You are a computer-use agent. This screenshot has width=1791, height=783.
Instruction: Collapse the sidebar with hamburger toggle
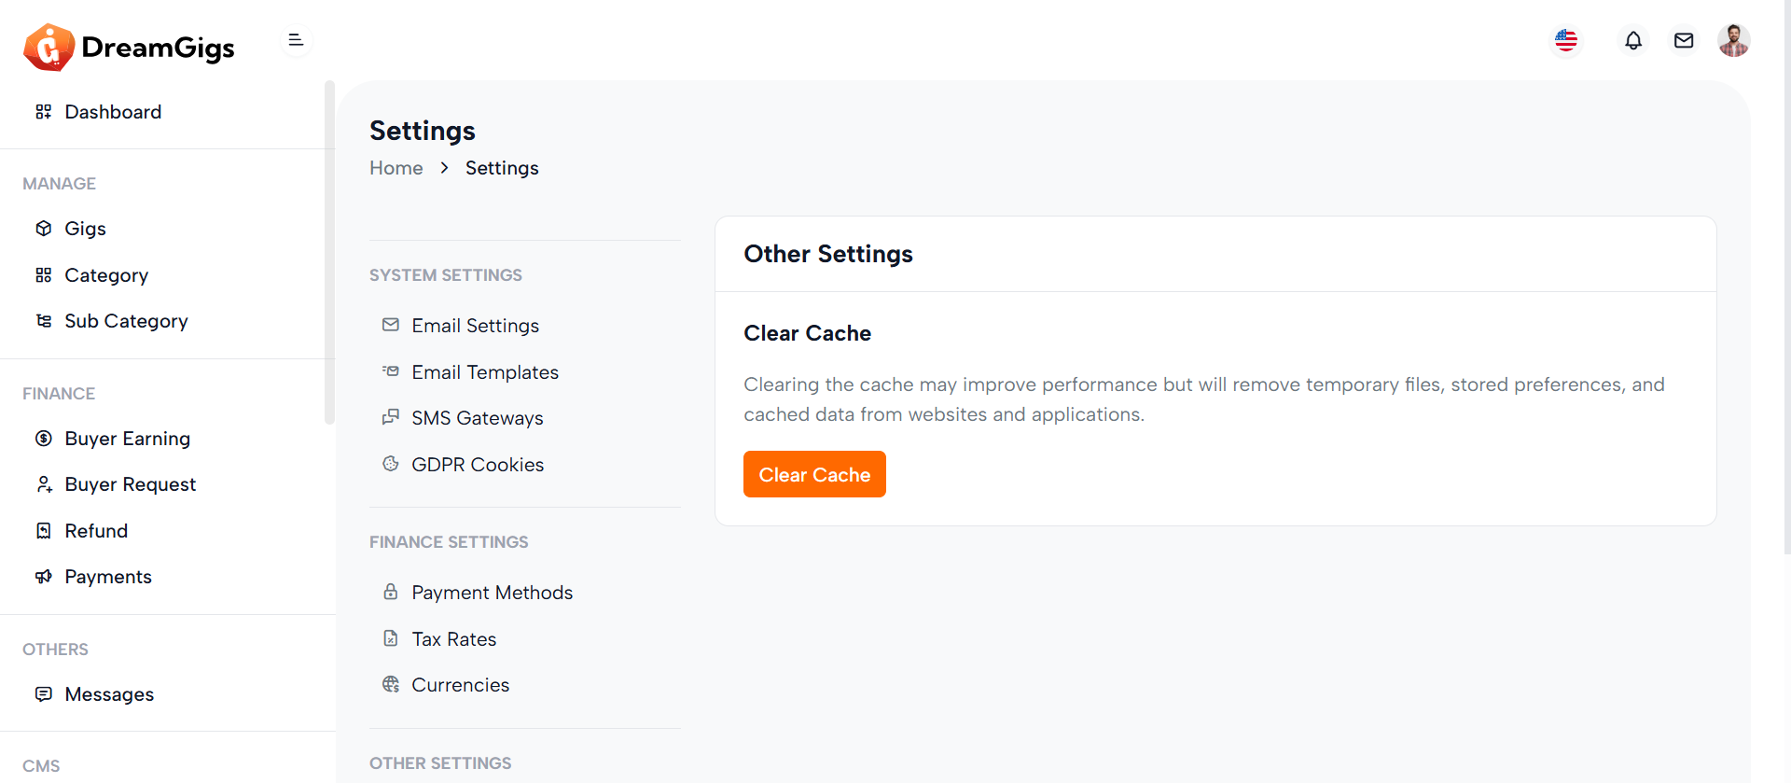(x=296, y=40)
